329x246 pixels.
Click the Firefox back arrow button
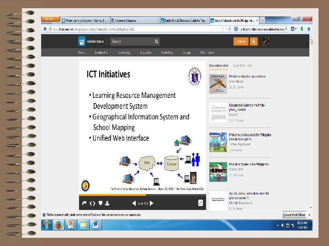[45, 29]
